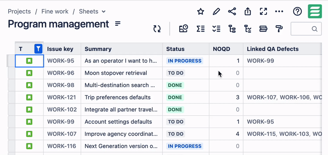Open DONE status of WORK-121
Screen dimensions: 328x155
tap(175, 97)
